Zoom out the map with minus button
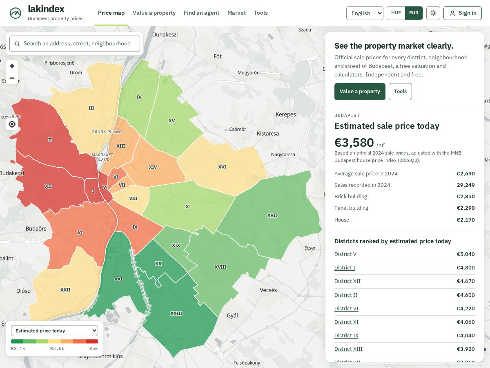The height and width of the screenshot is (368, 490). pyautogui.click(x=12, y=78)
